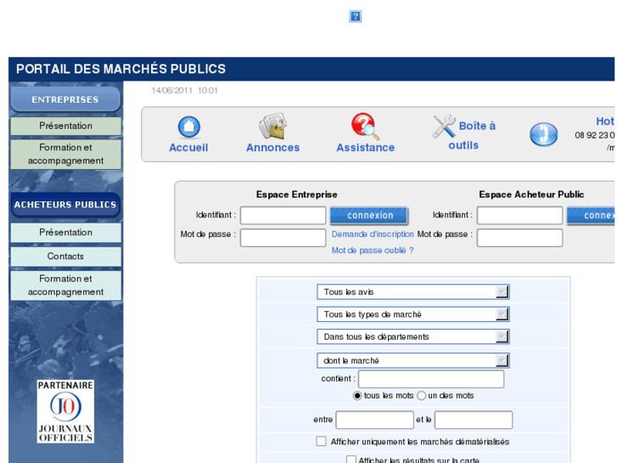Screen dimensions: 617x463
Task: Click the PORTAIL DES MARCHÉS PUBLICS title
Action: (121, 69)
